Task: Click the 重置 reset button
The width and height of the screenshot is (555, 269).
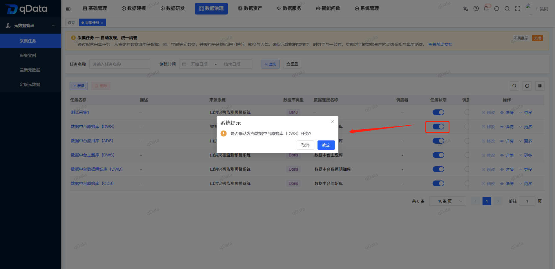Action: pyautogui.click(x=292, y=64)
